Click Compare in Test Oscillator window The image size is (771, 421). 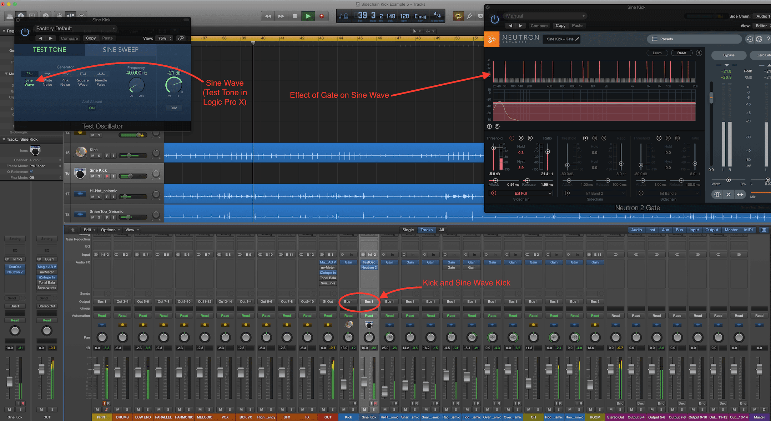pos(69,38)
